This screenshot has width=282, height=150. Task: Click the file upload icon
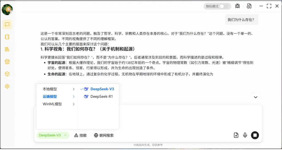pyautogui.click(x=236, y=135)
